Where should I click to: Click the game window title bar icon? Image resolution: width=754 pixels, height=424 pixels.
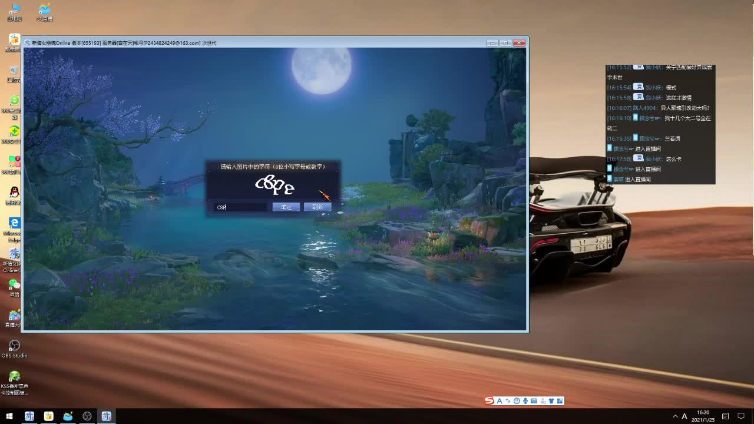point(27,42)
